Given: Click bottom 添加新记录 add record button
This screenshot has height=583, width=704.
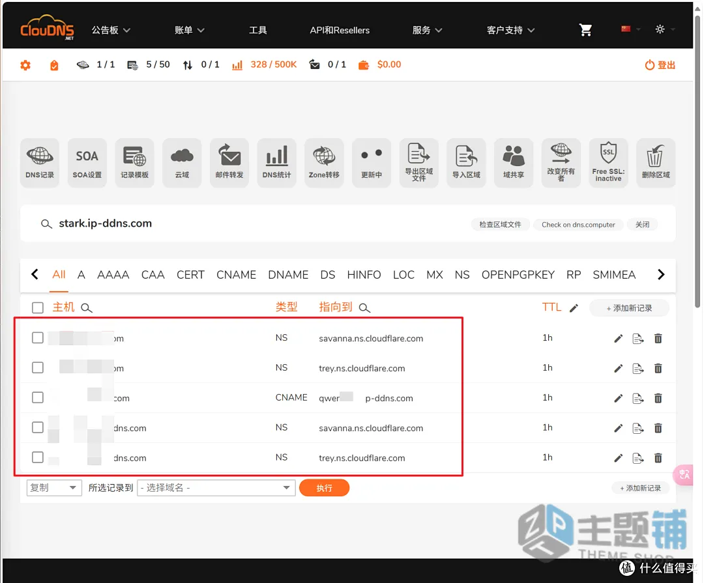Looking at the screenshot, I should coord(640,489).
